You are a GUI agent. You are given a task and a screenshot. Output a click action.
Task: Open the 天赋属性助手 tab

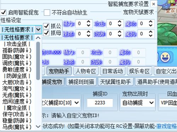coord(115,82)
